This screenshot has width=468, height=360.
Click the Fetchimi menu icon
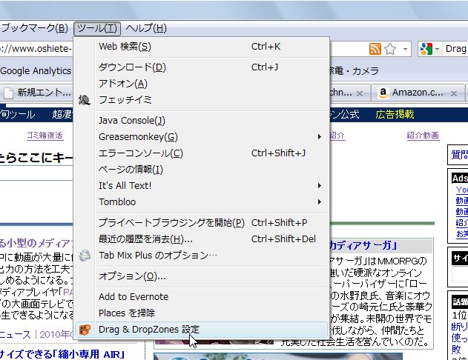point(85,100)
